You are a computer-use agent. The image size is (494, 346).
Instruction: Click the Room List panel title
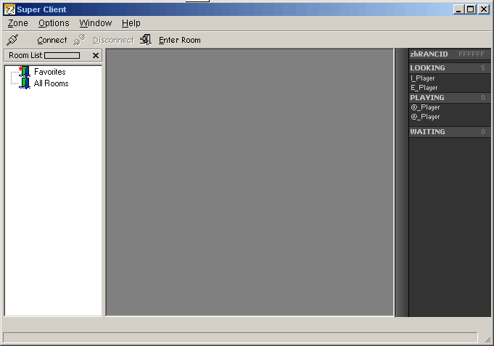(25, 55)
